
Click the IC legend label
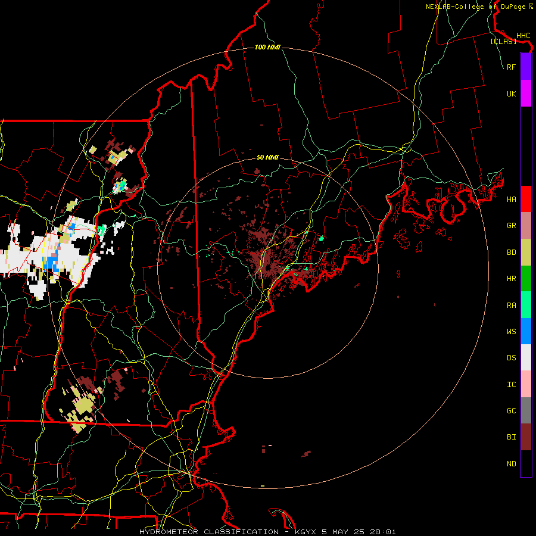tap(511, 385)
